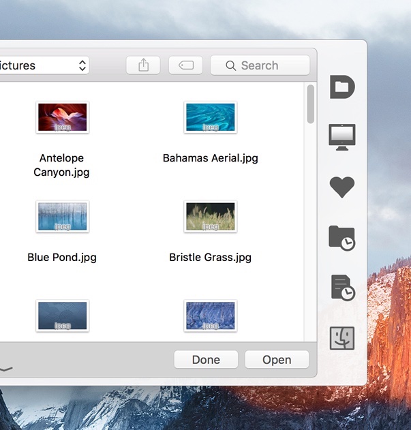The image size is (411, 430).
Task: Click the Tags toolbar button
Action: point(186,65)
